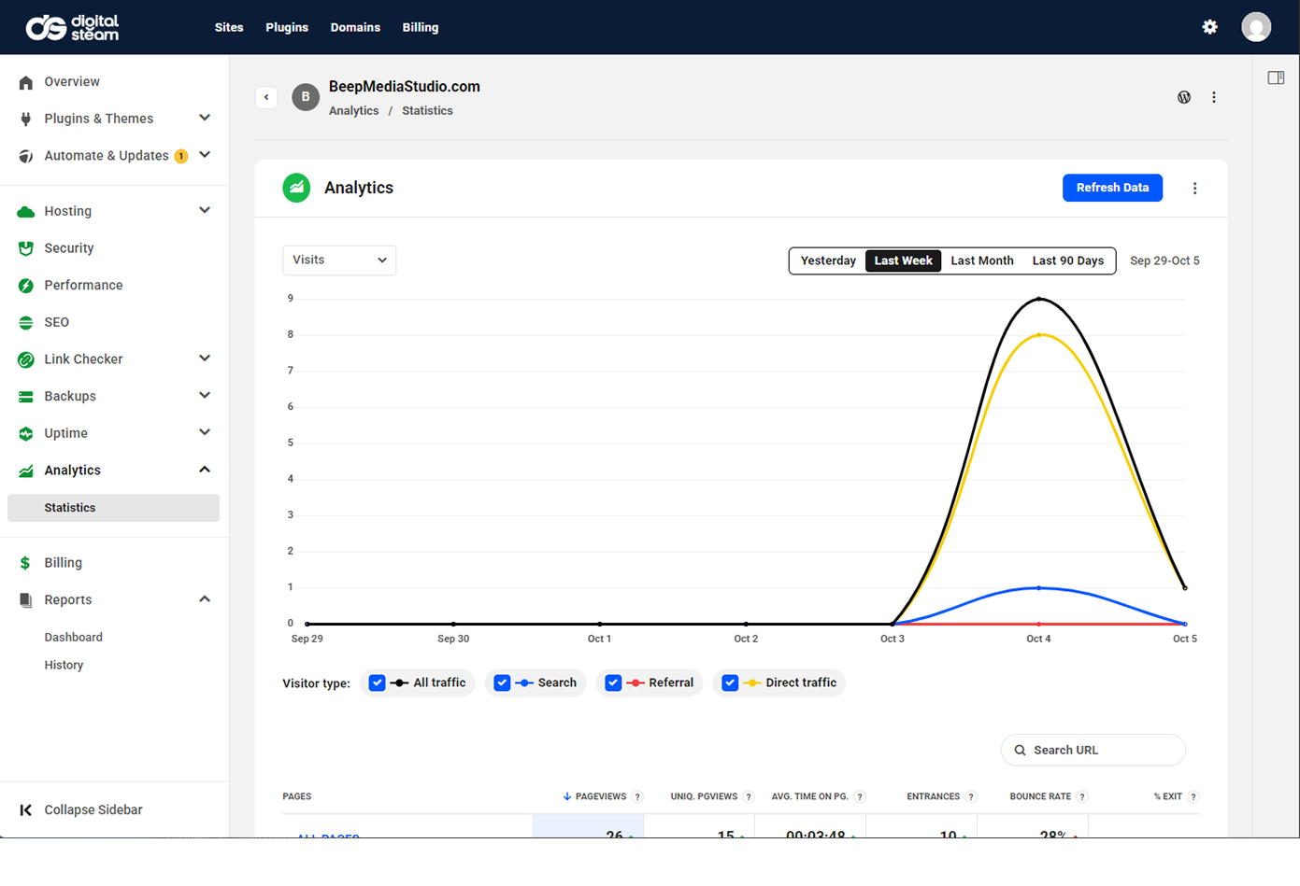Open Analytics card three-dot menu

point(1194,189)
